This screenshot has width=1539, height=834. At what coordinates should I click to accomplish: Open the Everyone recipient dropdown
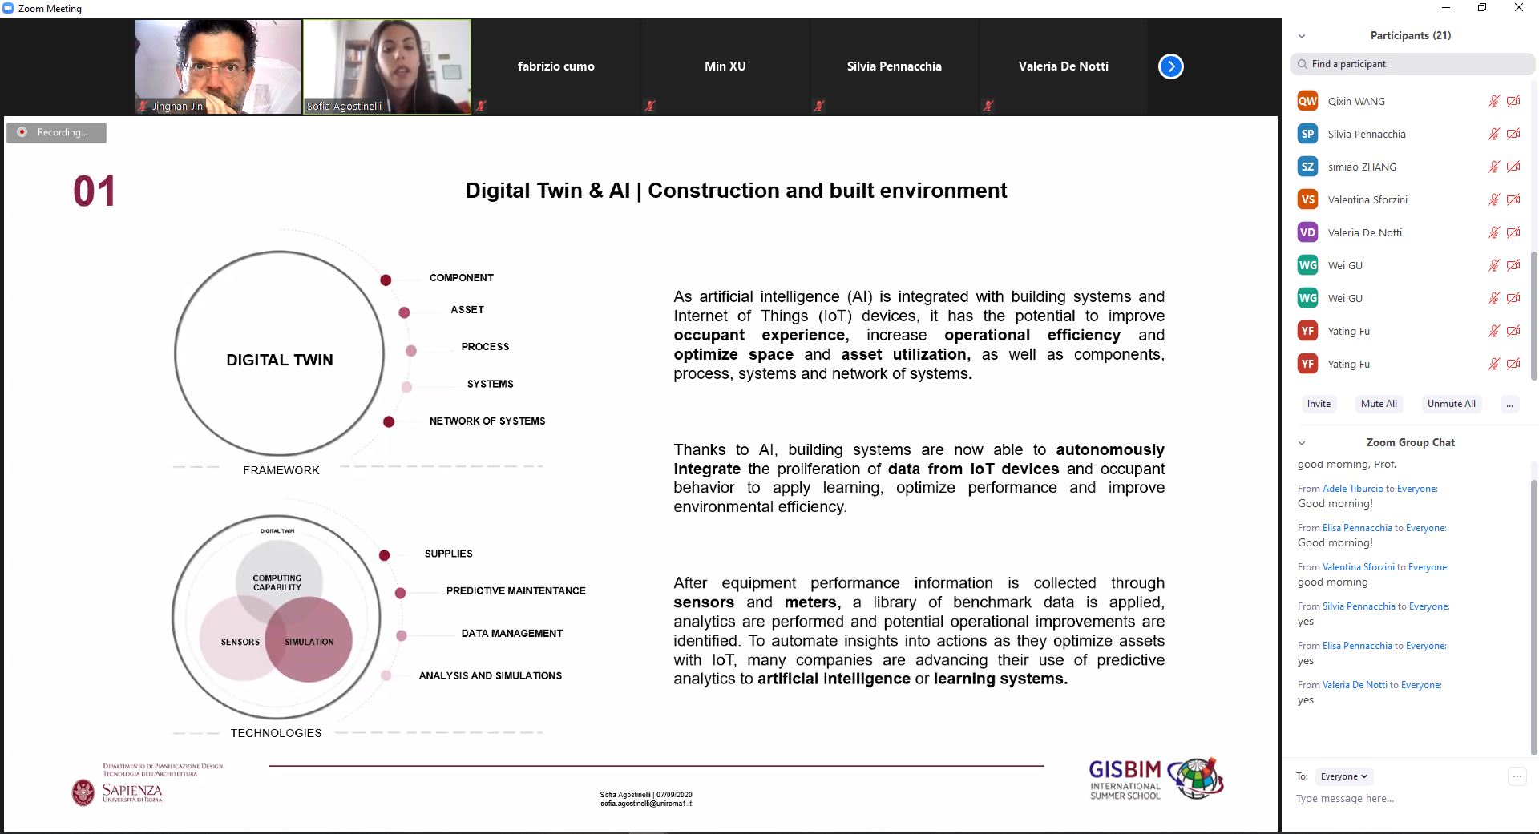point(1343,776)
